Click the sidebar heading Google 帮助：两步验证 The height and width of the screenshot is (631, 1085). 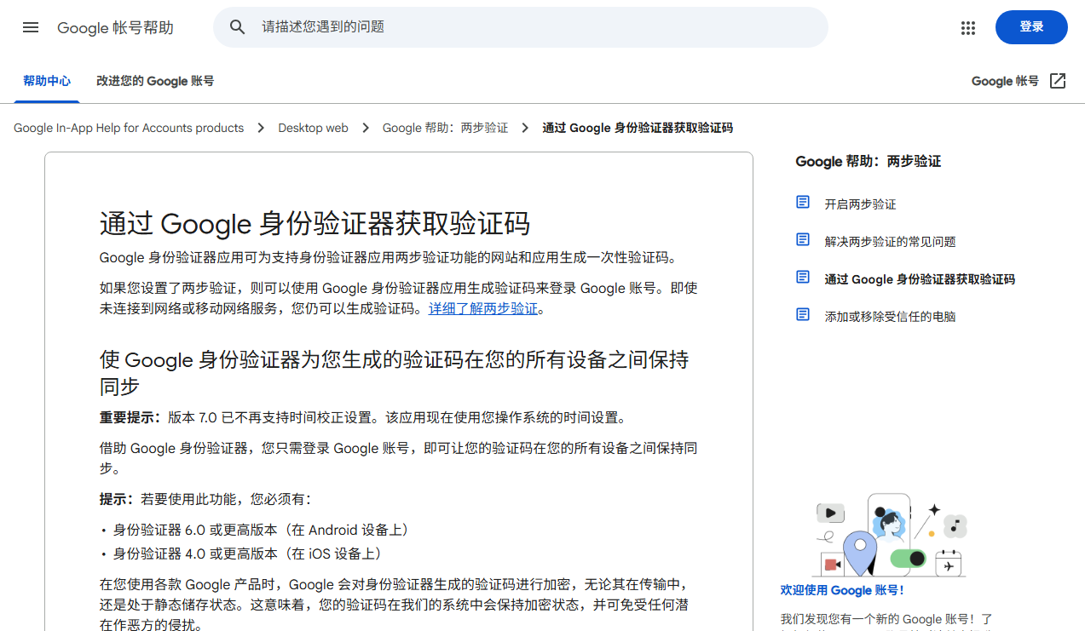[868, 161]
